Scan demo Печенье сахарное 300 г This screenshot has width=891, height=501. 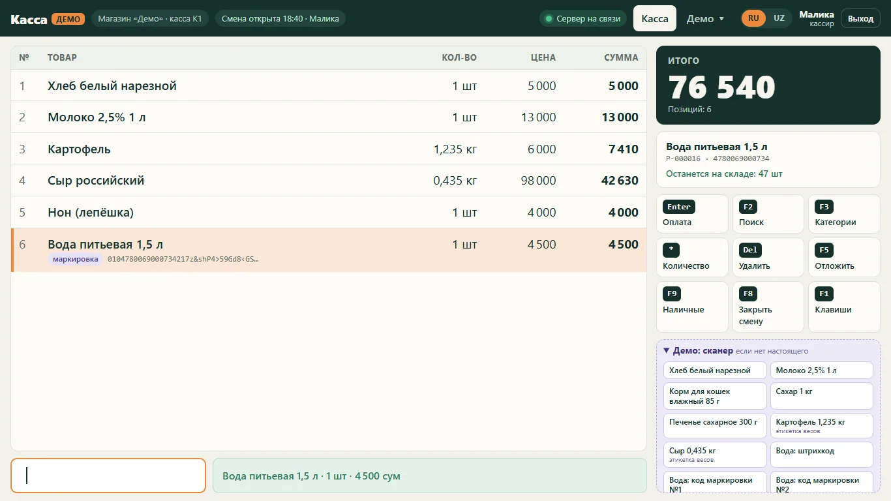tap(715, 425)
